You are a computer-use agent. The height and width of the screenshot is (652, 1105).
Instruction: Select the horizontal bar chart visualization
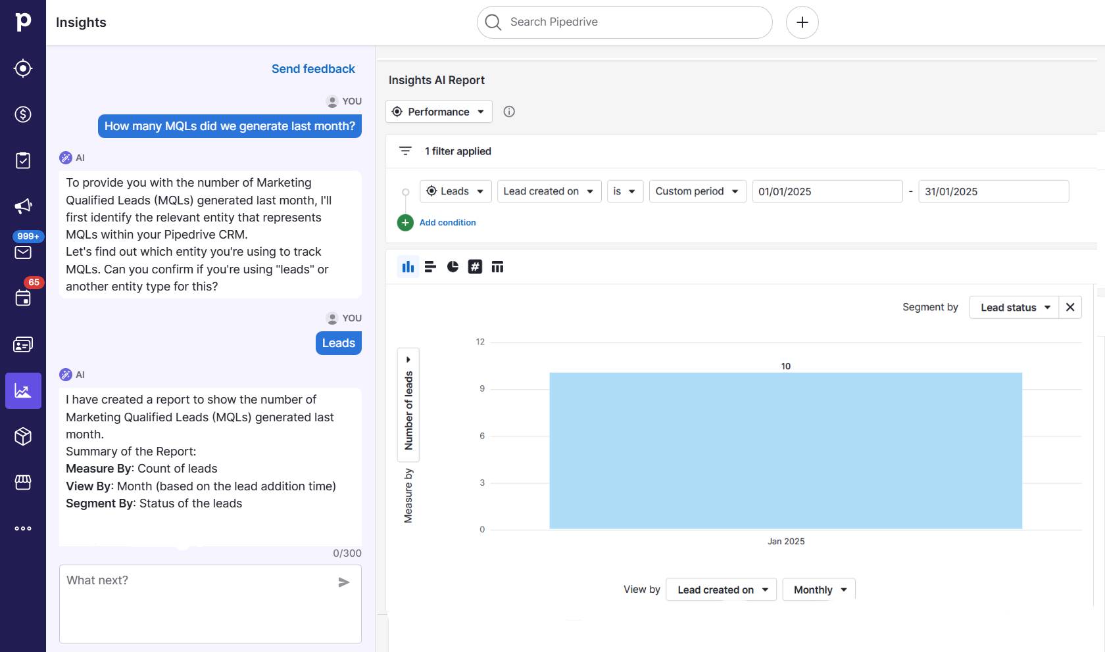tap(430, 266)
